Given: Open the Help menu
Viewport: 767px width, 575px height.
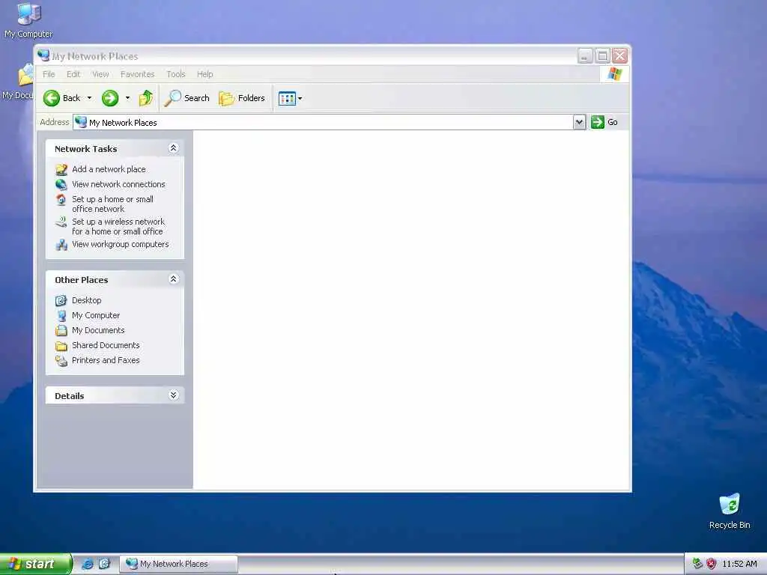Looking at the screenshot, I should (205, 74).
